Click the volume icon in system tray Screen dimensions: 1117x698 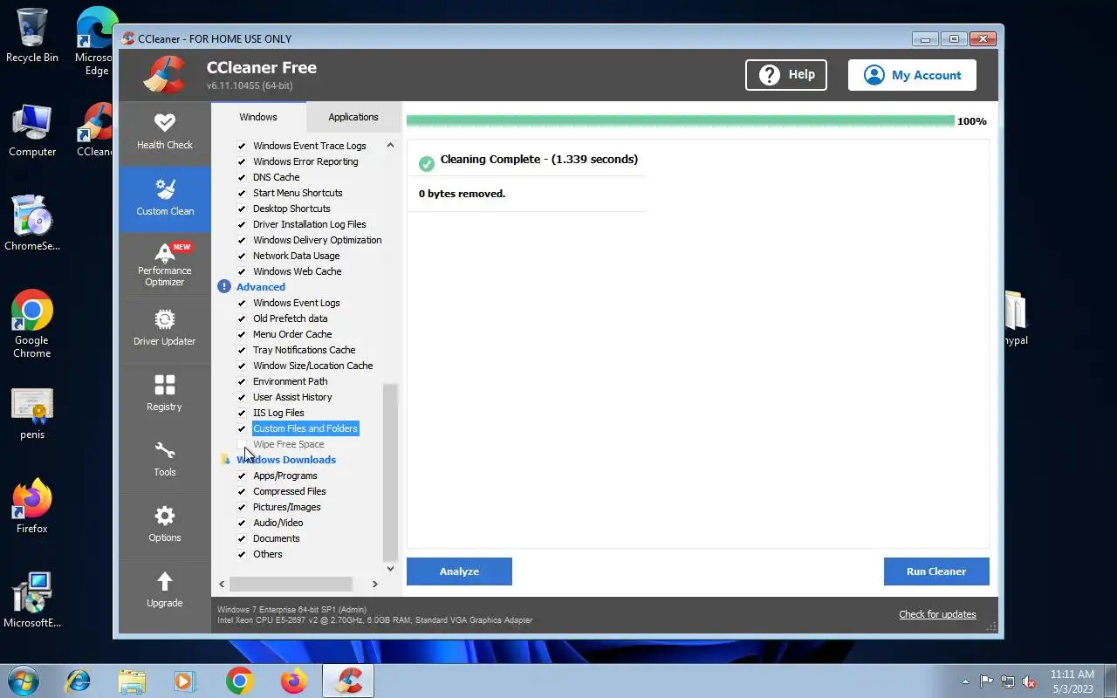(1030, 681)
